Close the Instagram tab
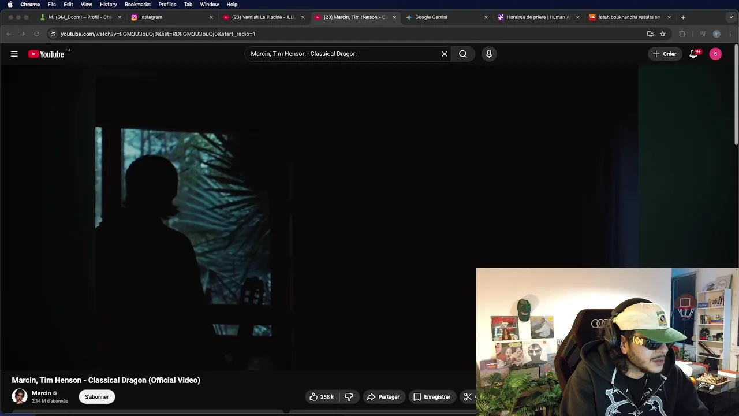The image size is (739, 416). coord(211,17)
